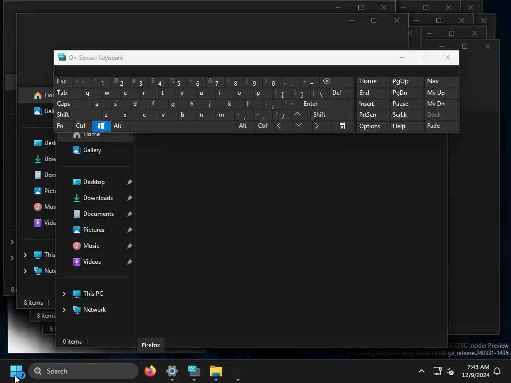The image size is (511, 383).
Task: Toggle ScrLk key on keyboard
Action: click(406, 115)
